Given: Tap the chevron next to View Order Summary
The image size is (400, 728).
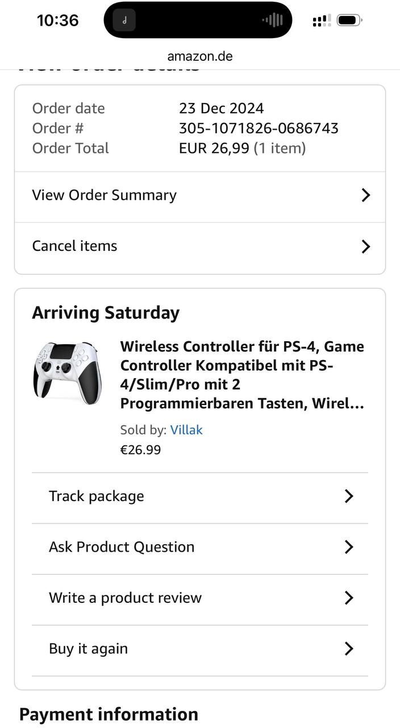Looking at the screenshot, I should tap(366, 195).
